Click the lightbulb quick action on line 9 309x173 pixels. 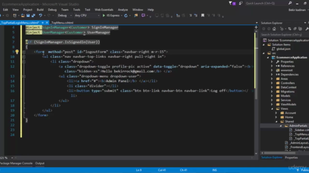coord(17,52)
